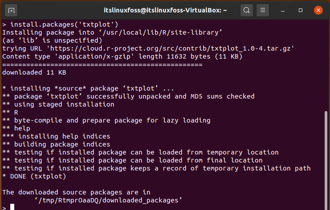Click the '/usr/local/lib/R/site-library' path text

[160, 32]
